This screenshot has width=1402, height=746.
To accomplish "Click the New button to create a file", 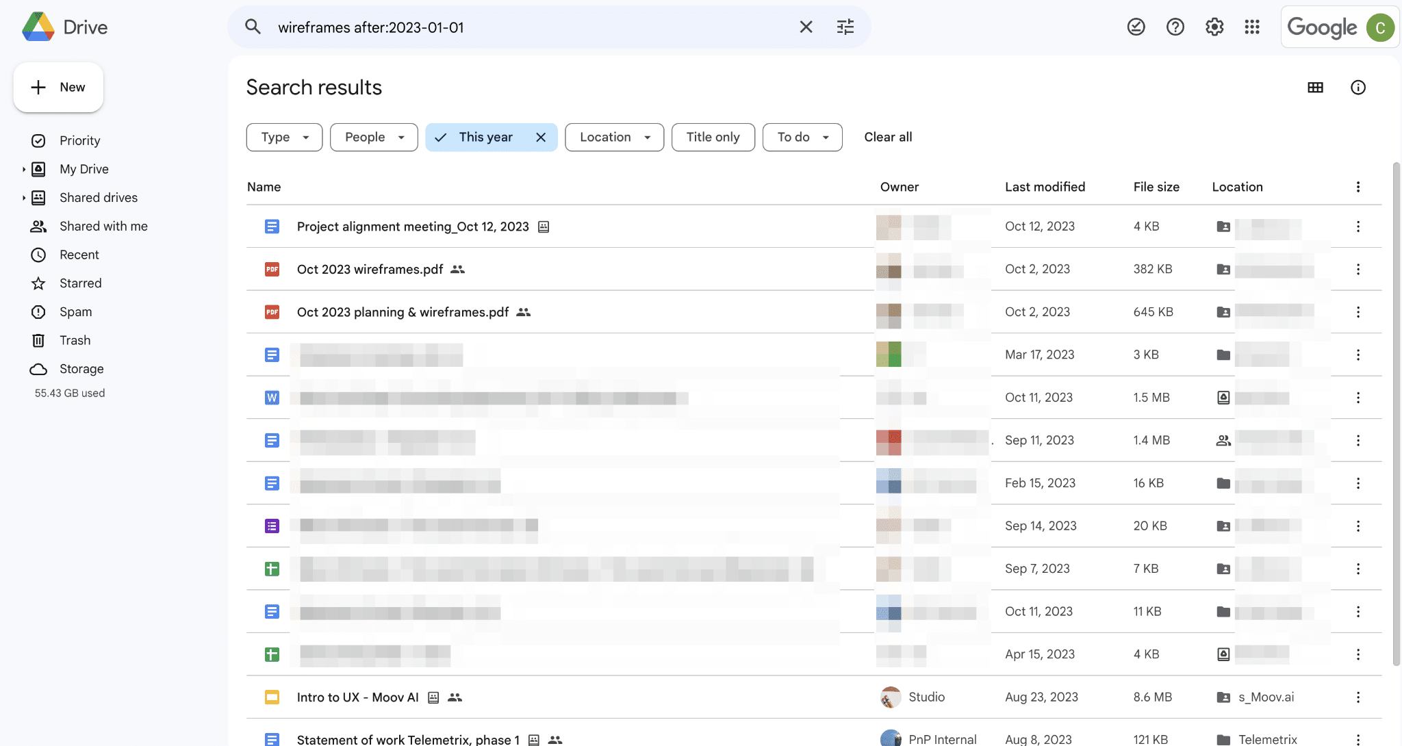I will tap(58, 87).
